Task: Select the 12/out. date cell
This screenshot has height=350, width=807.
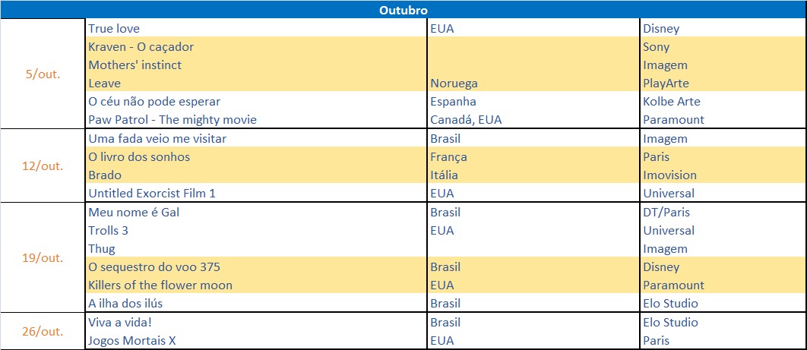Action: pos(43,166)
